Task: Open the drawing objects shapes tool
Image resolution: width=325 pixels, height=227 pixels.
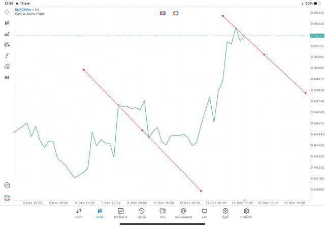Action: coord(7,67)
